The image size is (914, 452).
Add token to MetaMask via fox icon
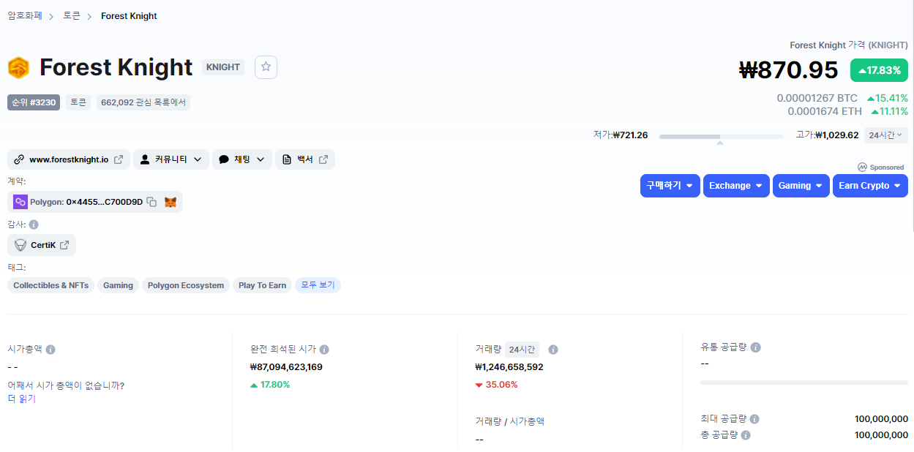coord(170,202)
